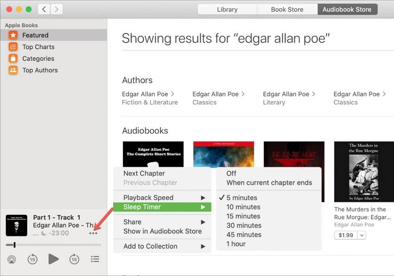
Task: Open the AirPlay audio output icon
Action: click(12, 259)
